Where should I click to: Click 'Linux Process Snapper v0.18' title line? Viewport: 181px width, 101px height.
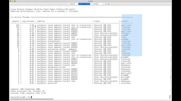click(x=43, y=9)
